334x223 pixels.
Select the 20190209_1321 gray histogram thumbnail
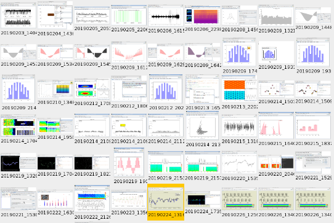[x=276, y=16]
